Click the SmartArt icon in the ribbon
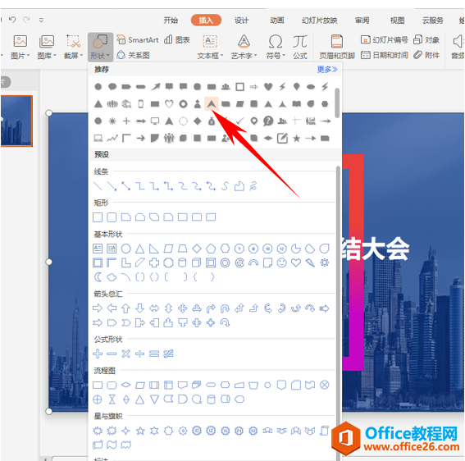 (121, 39)
